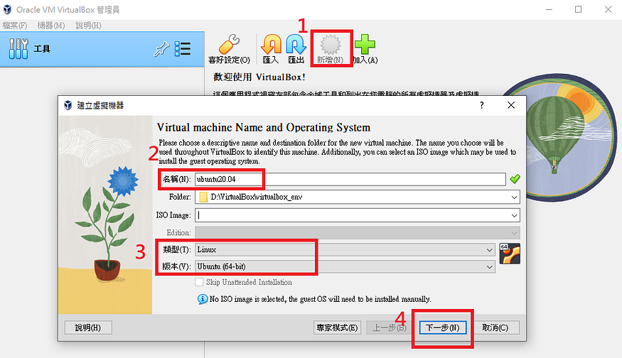The width and height of the screenshot is (622, 358).
Task: Open the File (檔案) menu
Action: [x=15, y=26]
